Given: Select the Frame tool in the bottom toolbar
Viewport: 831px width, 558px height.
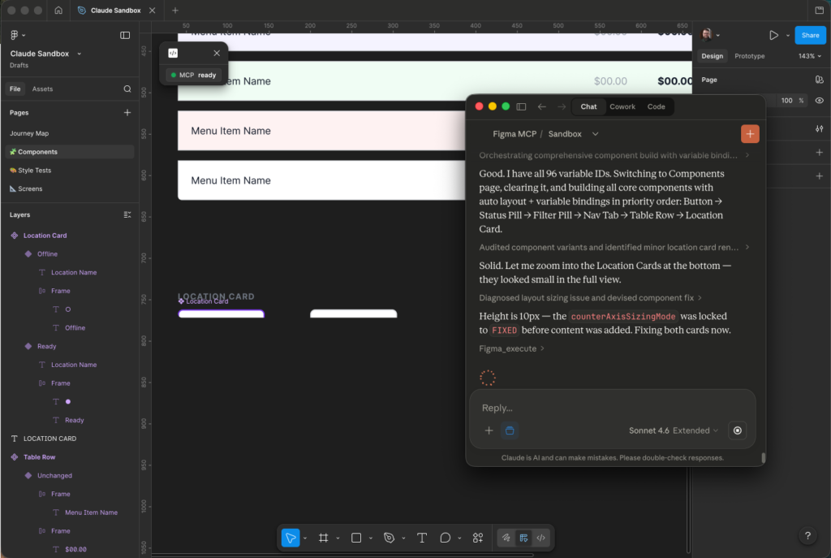Looking at the screenshot, I should click(x=323, y=538).
